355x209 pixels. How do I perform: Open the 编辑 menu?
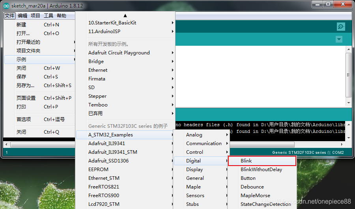tap(22, 16)
